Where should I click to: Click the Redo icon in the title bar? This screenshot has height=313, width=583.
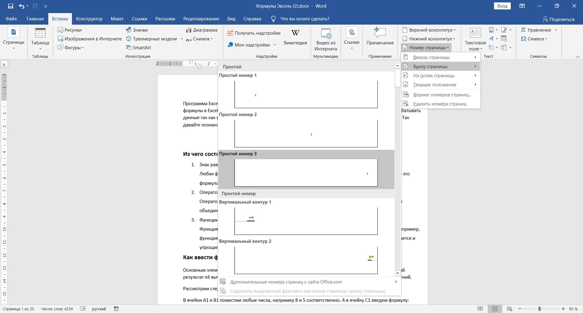pos(35,6)
